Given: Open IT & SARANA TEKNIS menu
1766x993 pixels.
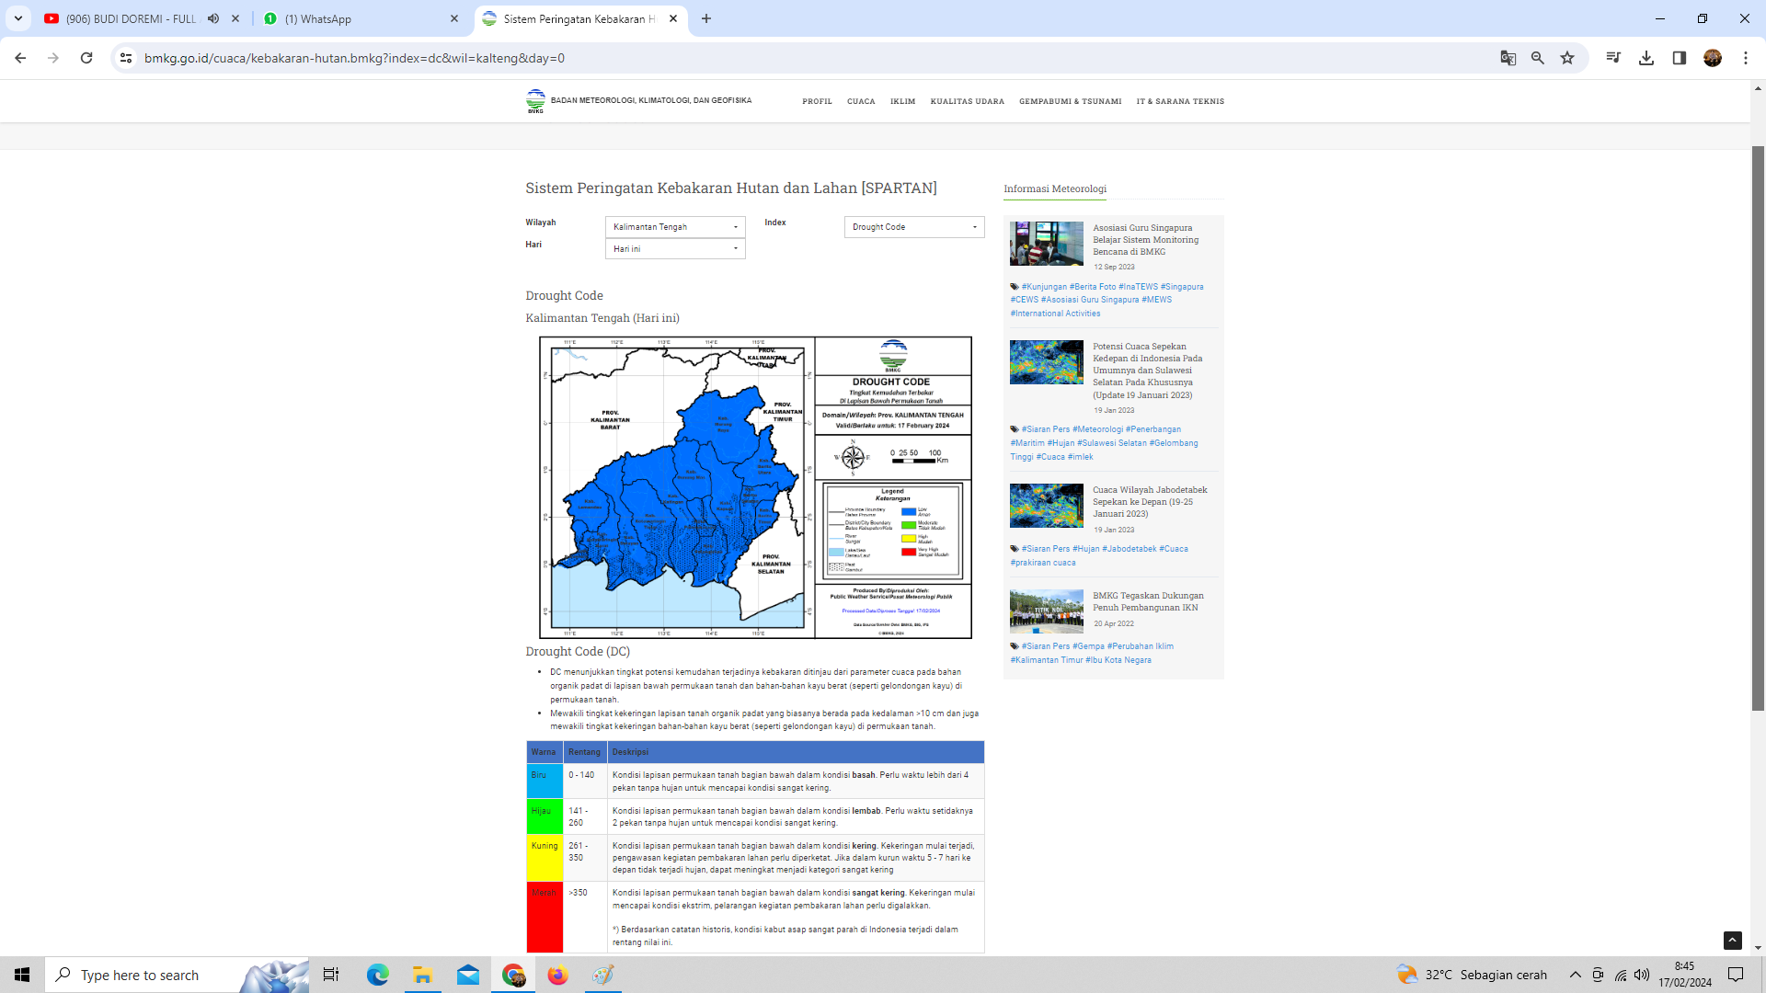Looking at the screenshot, I should coord(1180,101).
